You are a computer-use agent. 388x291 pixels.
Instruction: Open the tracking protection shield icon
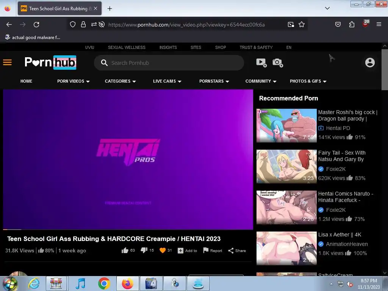tap(72, 25)
